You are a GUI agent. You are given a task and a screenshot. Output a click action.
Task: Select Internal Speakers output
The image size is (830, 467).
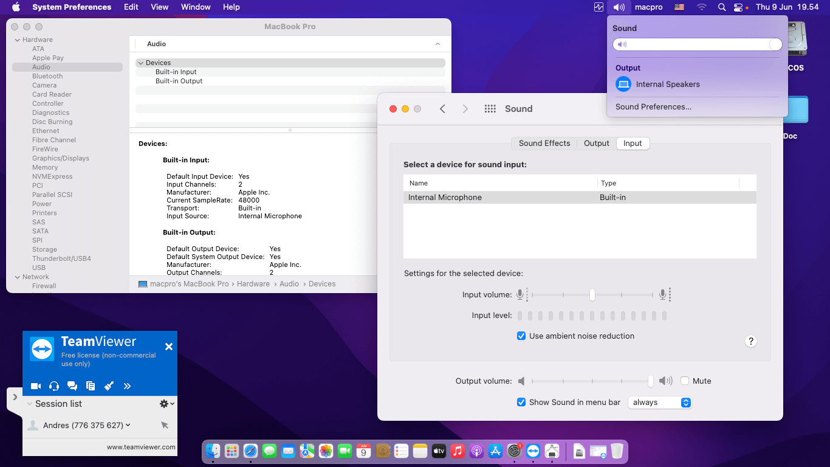[x=697, y=85]
